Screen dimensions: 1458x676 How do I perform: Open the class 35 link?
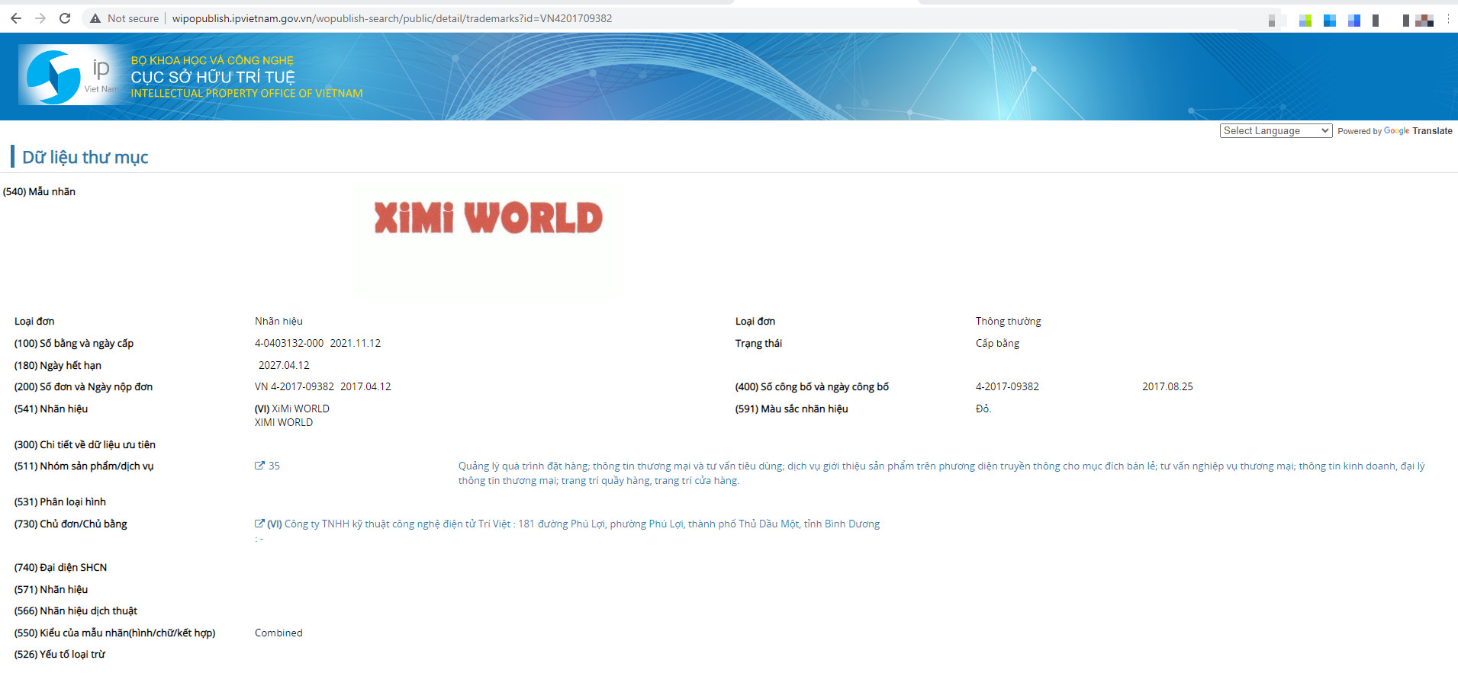[274, 466]
